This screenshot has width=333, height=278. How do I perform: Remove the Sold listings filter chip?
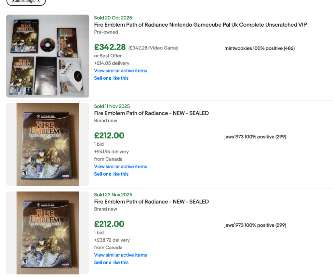(x=38, y=1)
